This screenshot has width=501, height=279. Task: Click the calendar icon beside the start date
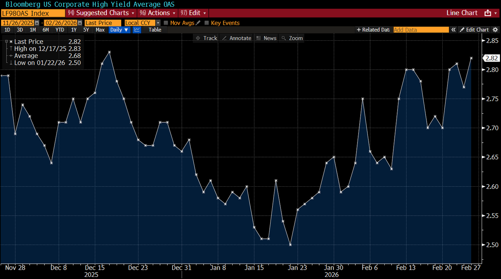37,22
